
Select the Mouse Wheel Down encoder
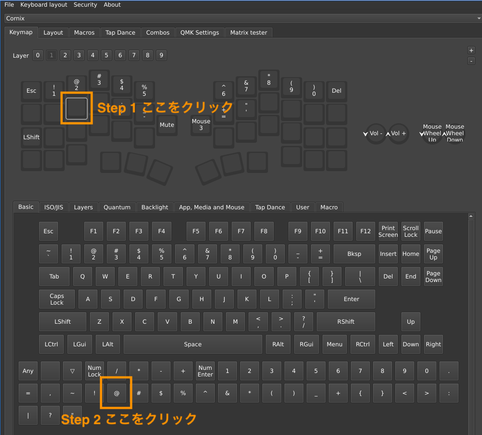click(455, 133)
